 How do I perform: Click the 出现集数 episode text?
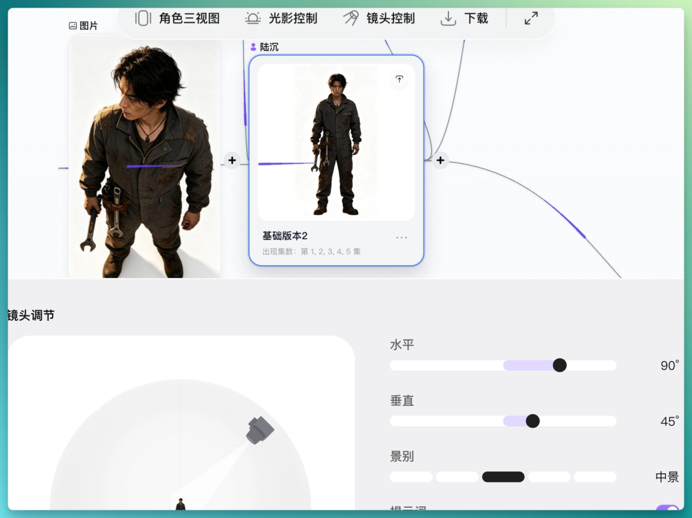coord(311,251)
